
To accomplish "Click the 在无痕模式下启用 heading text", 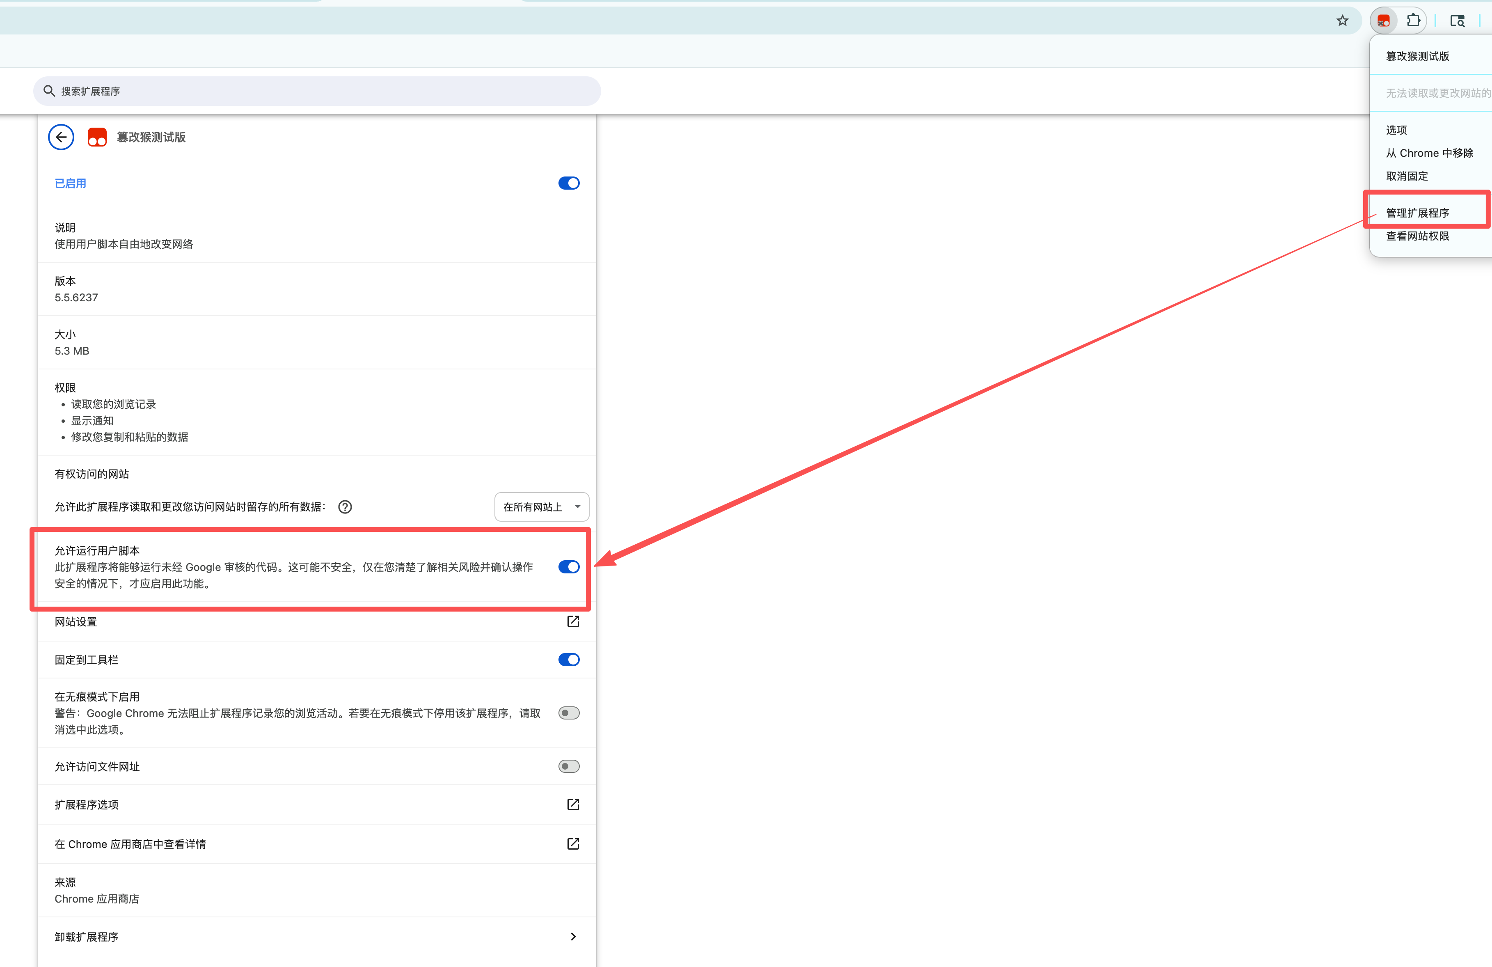I will [97, 697].
